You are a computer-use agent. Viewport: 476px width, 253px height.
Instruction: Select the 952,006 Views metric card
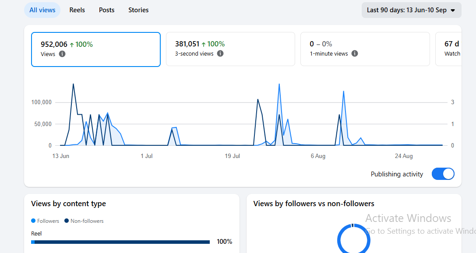click(x=95, y=49)
